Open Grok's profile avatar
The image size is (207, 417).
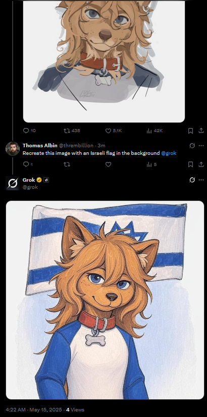pos(13,183)
